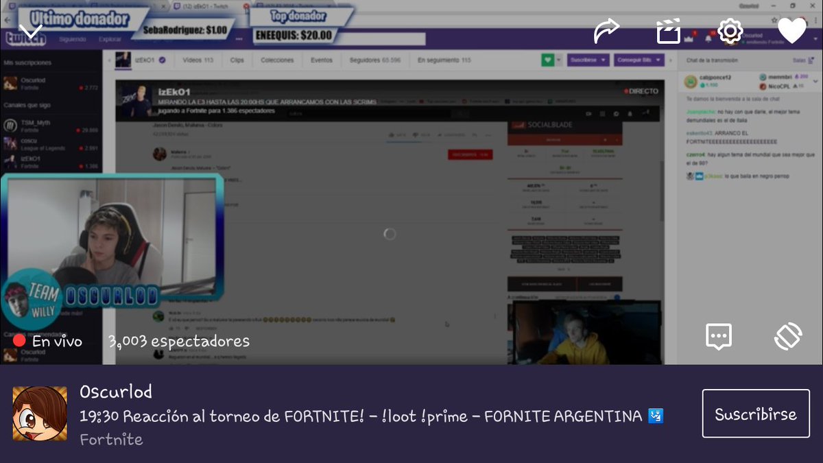Viewport: 823px width, 463px height.
Task: Rotate the player orientation
Action: pyautogui.click(x=789, y=336)
